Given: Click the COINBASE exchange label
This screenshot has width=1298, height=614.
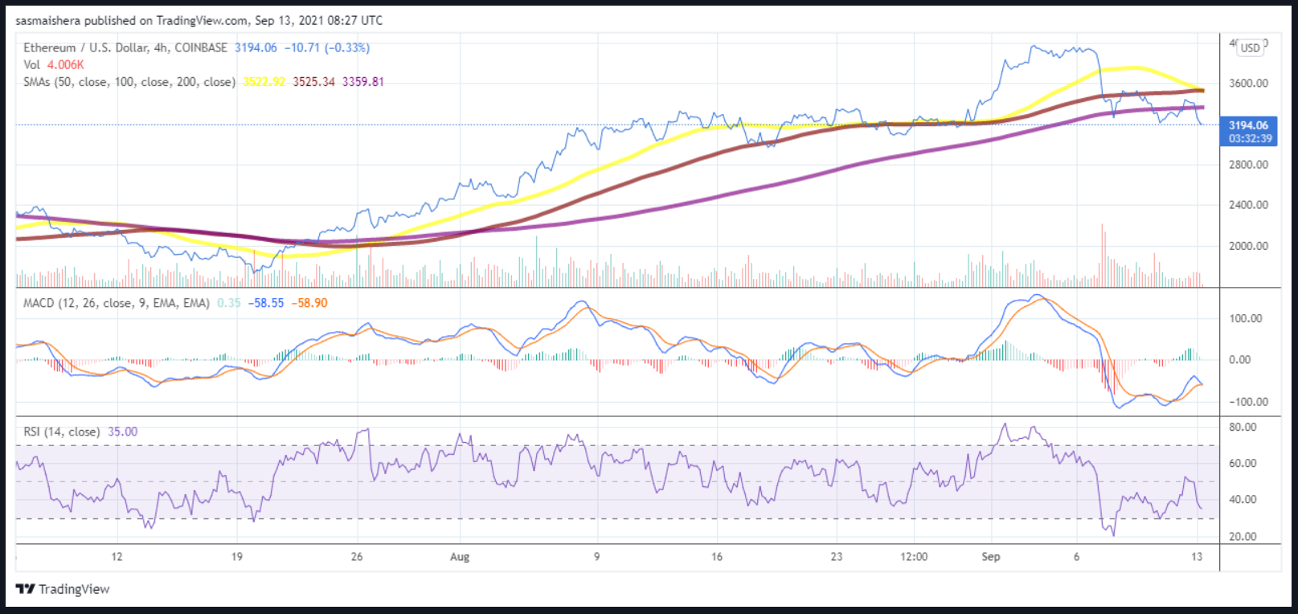Looking at the screenshot, I should coord(201,47).
